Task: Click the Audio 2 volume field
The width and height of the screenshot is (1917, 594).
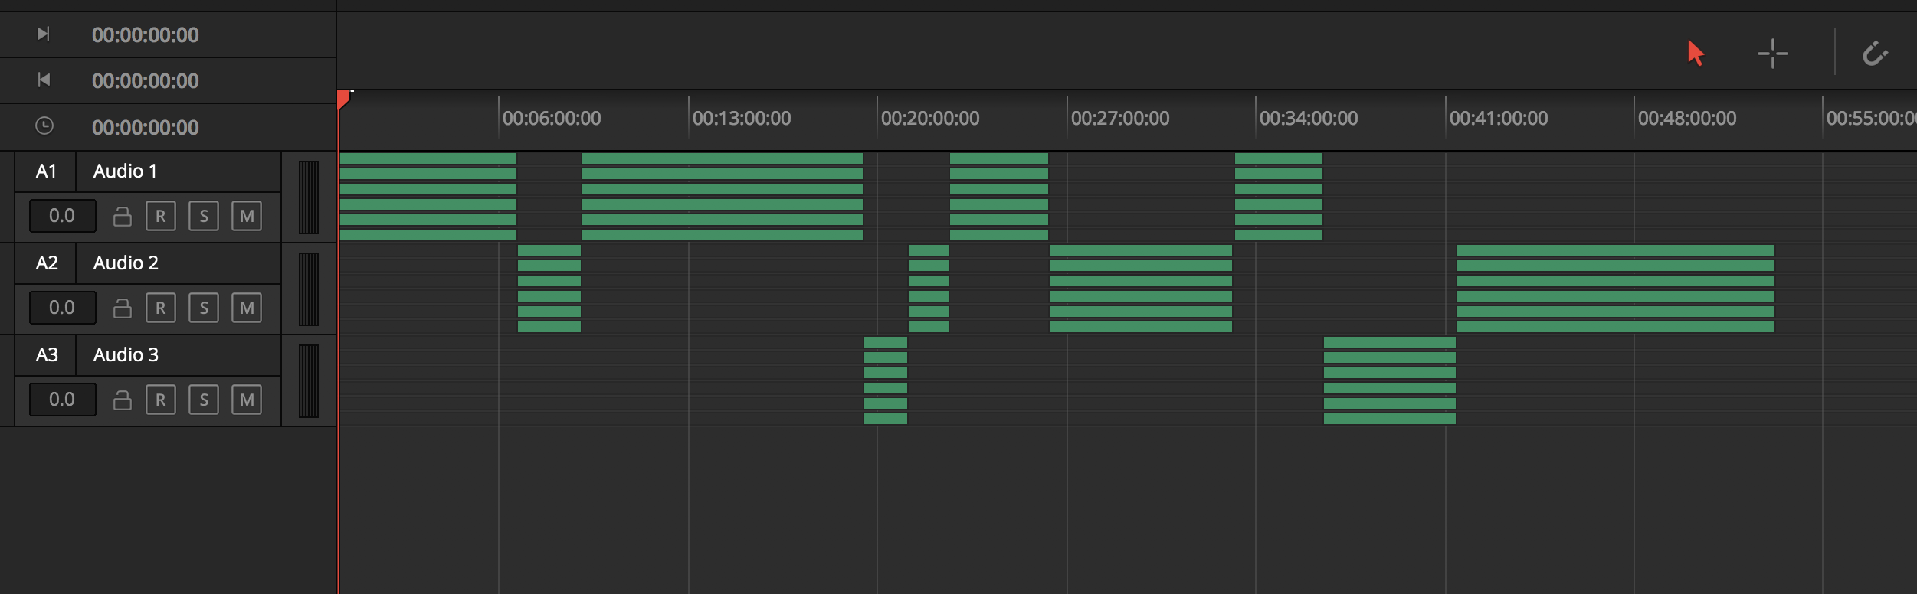Action: tap(62, 308)
